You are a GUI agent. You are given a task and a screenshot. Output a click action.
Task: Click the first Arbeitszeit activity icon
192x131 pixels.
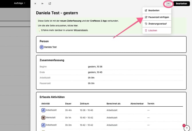[x=43, y=110]
